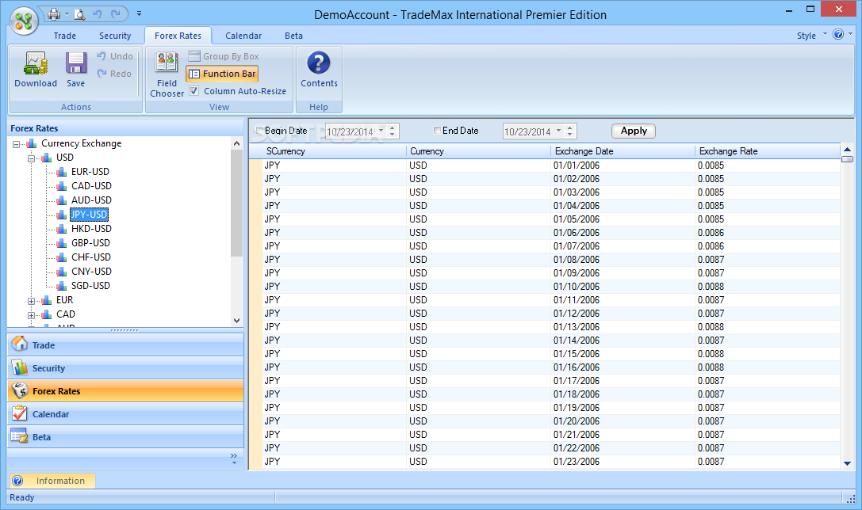Open the Field Chooser tool
The height and width of the screenshot is (510, 862).
click(167, 74)
